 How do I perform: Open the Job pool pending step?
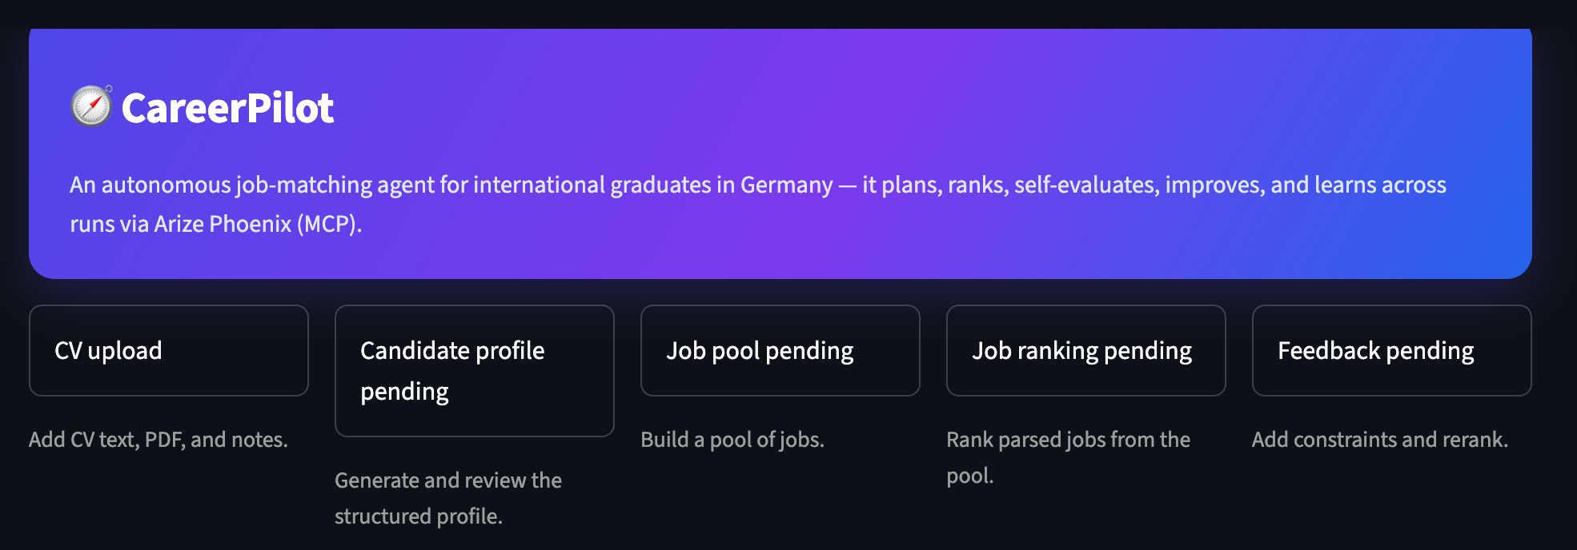(780, 350)
